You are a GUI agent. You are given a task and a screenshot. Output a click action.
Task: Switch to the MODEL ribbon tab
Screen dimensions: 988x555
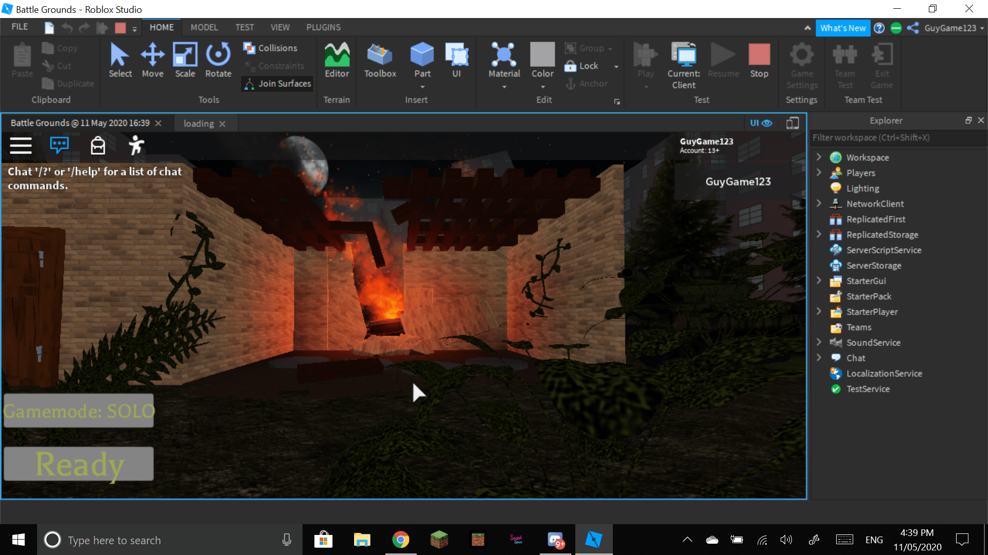[204, 27]
